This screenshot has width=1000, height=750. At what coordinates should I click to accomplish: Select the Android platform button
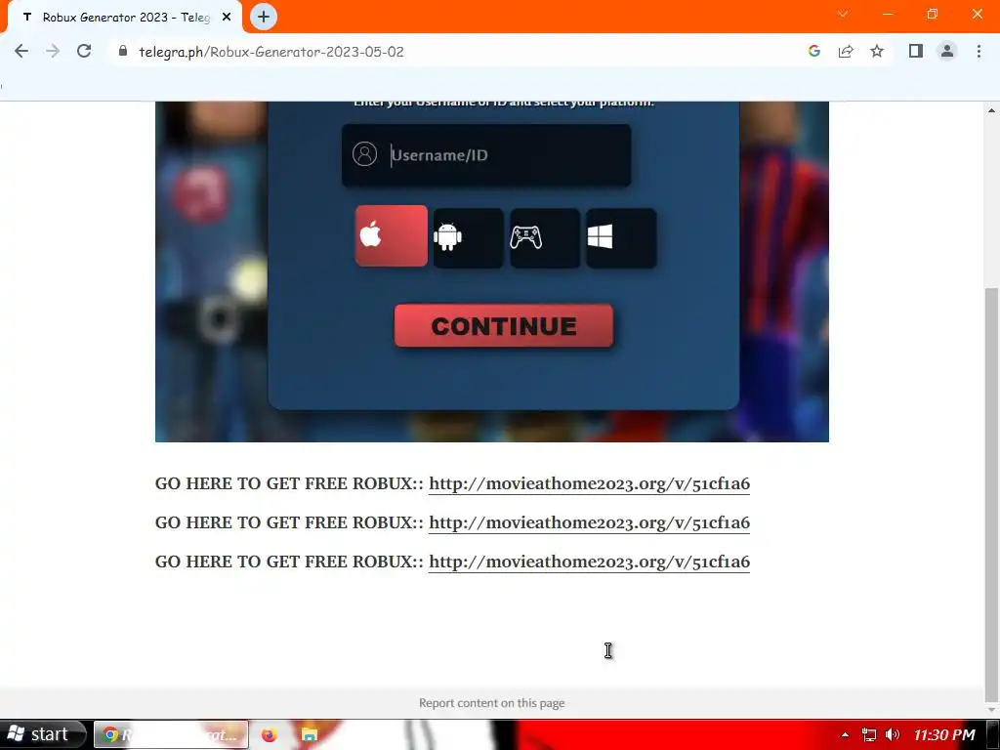pyautogui.click(x=468, y=238)
